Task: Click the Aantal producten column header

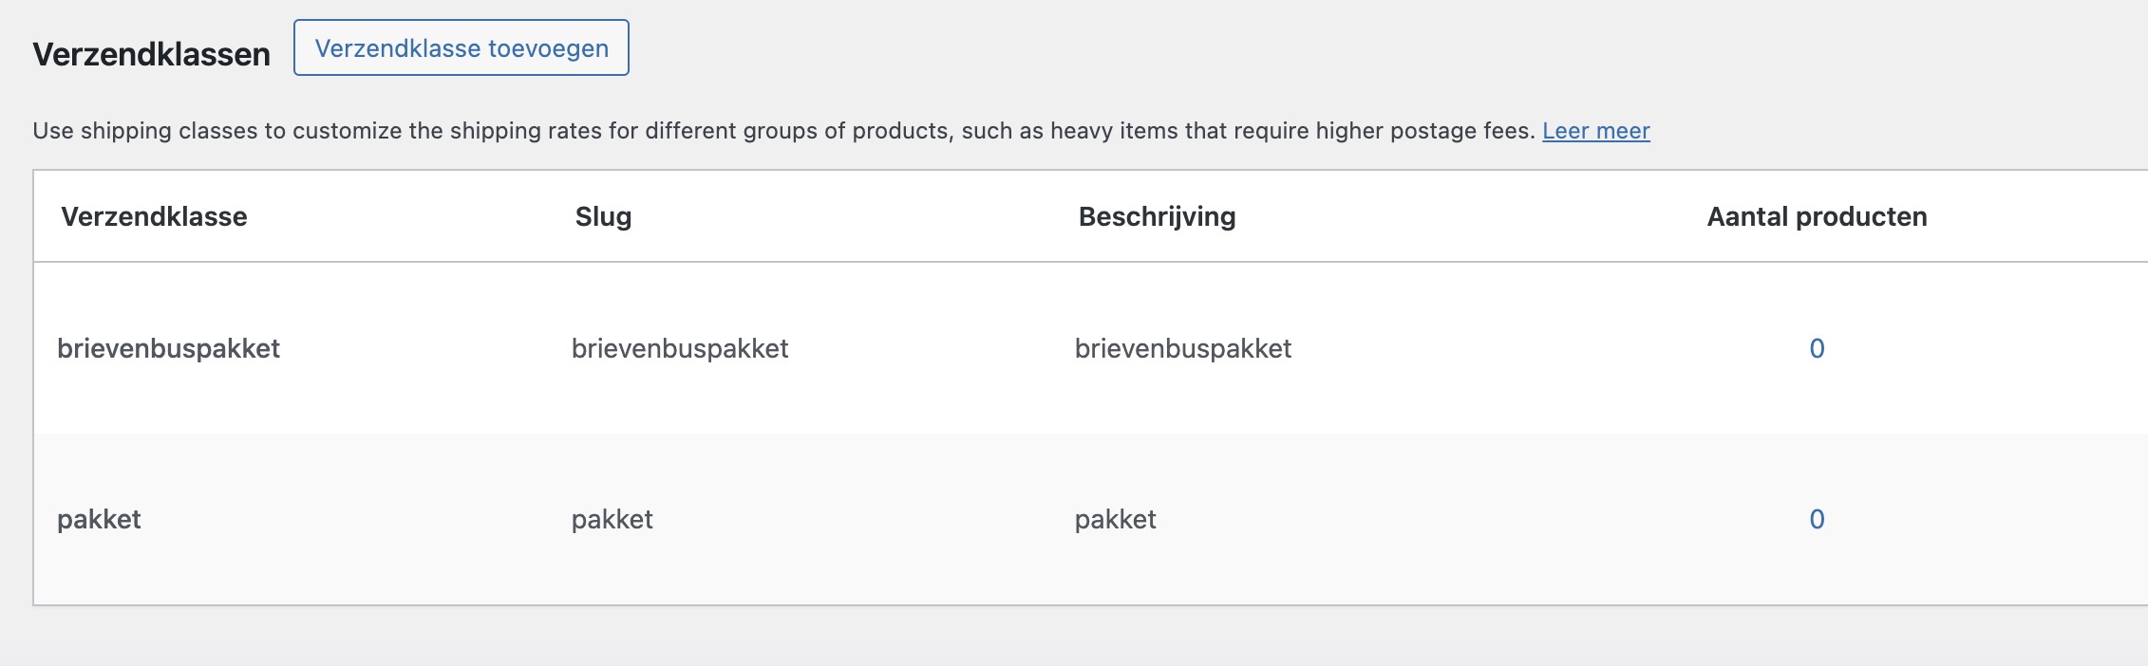Action: (1816, 217)
